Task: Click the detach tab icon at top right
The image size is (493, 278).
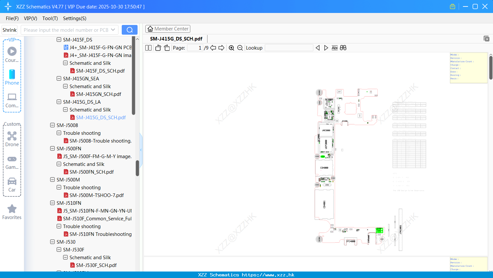Action: [487, 39]
